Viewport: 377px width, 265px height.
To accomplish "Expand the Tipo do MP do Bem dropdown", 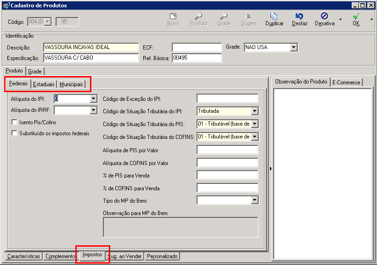I will pyautogui.click(x=254, y=200).
